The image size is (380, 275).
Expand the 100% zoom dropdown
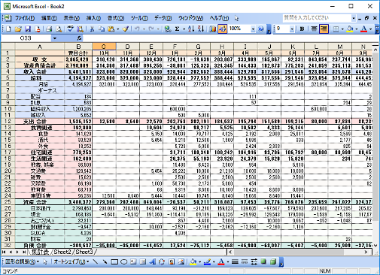pyautogui.click(x=253, y=29)
